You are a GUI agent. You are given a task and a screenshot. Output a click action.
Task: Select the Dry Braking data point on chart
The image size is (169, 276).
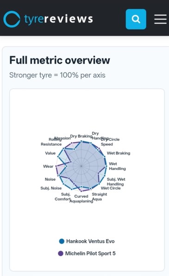coord(81,141)
